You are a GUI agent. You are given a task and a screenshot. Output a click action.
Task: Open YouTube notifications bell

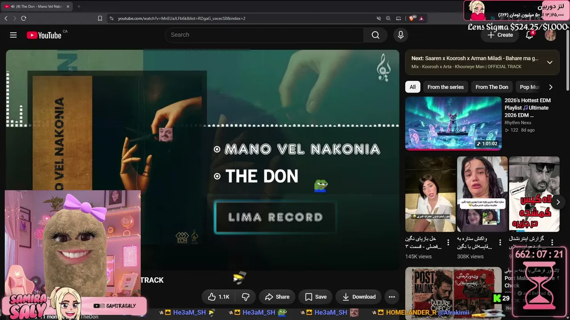pos(529,35)
